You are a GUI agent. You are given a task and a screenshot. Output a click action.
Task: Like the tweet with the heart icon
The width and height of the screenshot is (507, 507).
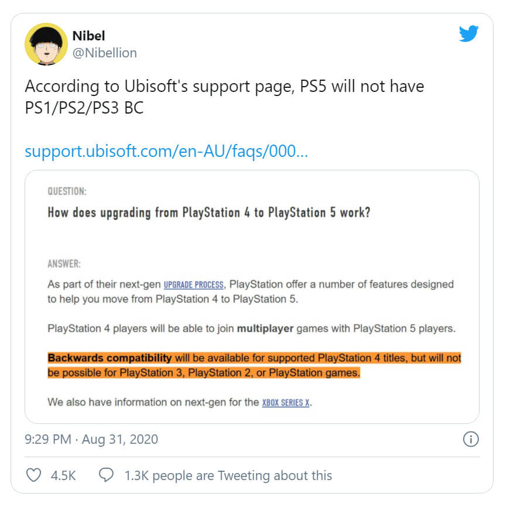pos(35,475)
